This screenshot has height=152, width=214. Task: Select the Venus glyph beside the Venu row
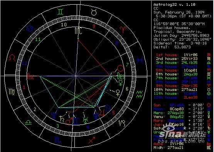pyautogui.click(x=209, y=117)
